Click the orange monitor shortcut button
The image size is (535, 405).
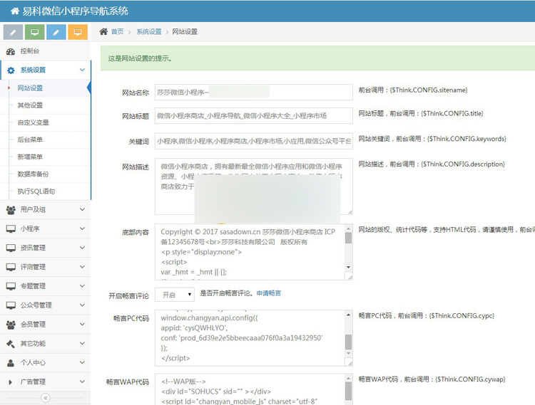pyautogui.click(x=78, y=32)
